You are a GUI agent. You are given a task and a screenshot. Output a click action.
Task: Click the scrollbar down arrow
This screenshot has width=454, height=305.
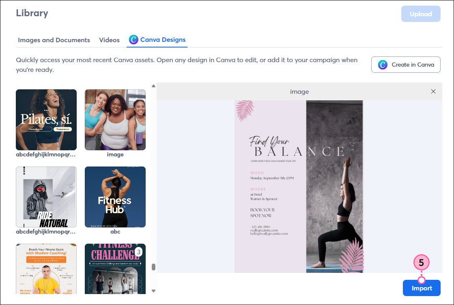point(154,291)
